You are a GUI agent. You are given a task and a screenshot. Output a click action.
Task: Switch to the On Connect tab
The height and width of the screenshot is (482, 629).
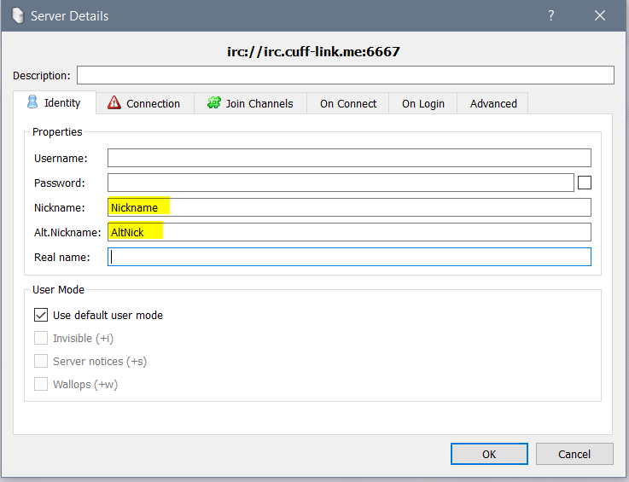pos(348,103)
